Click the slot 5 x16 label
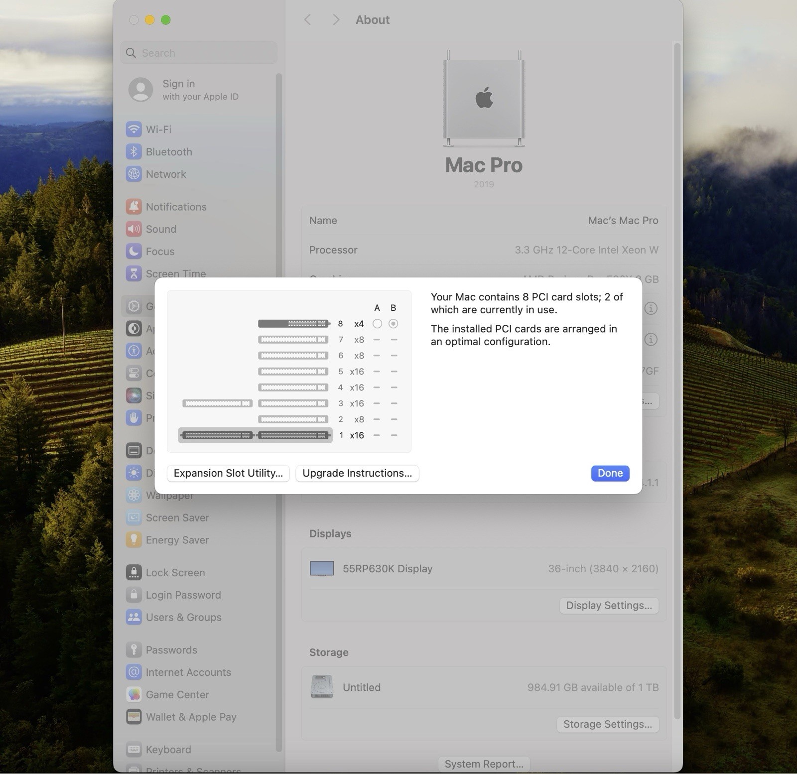Viewport: 797px width, 774px height. (357, 372)
